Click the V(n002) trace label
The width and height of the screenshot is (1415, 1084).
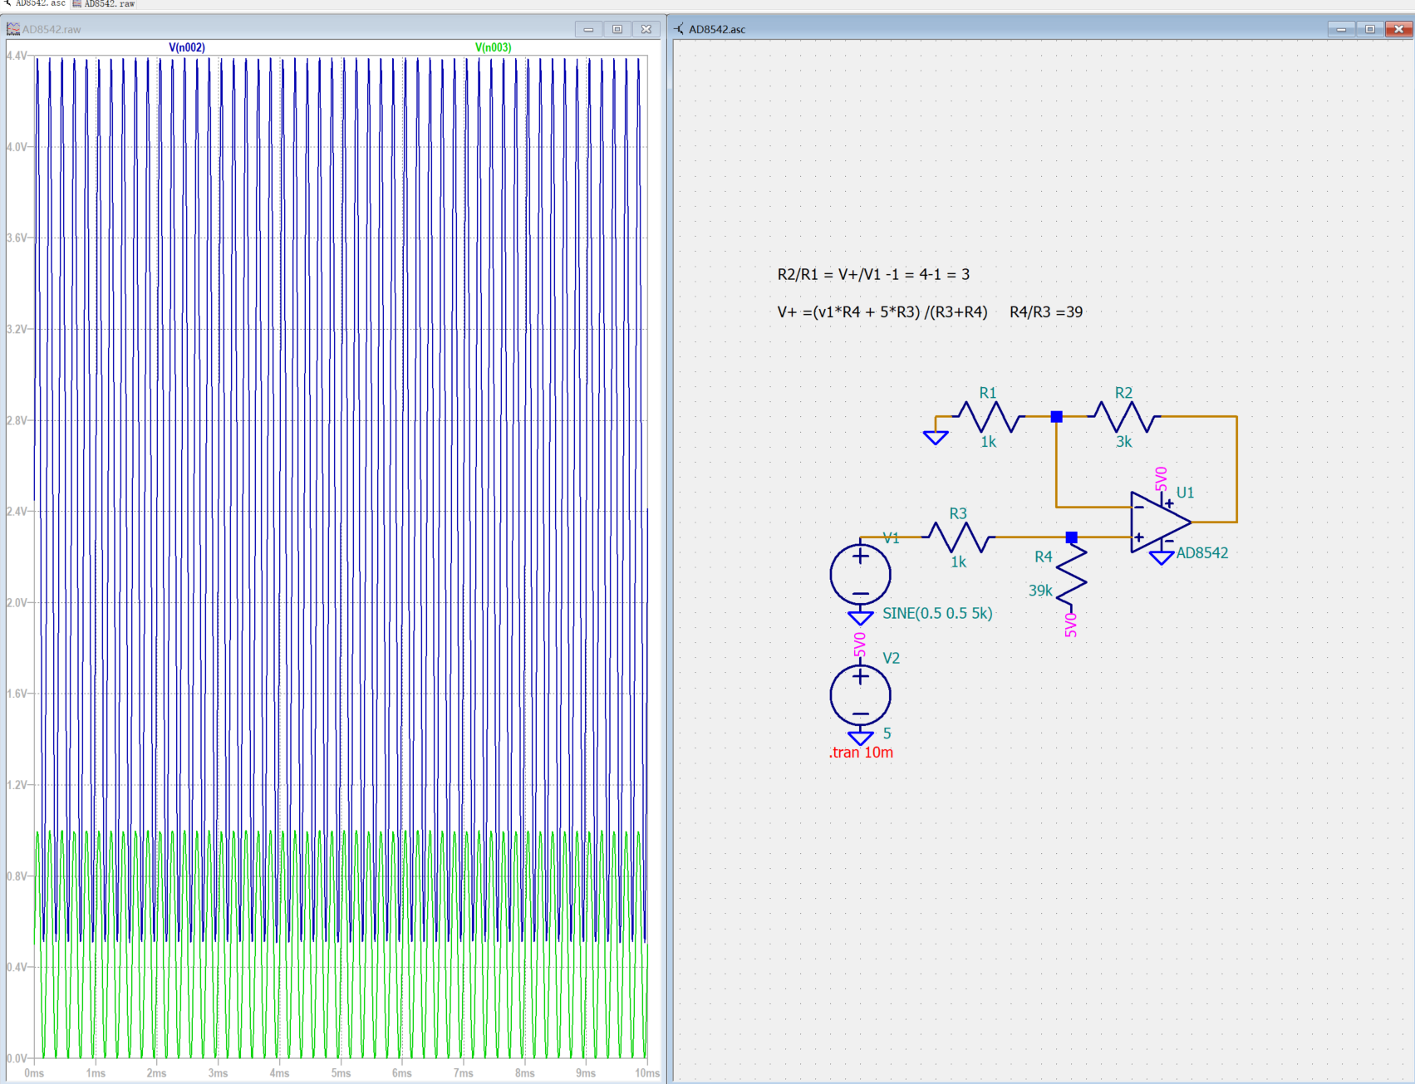click(187, 47)
